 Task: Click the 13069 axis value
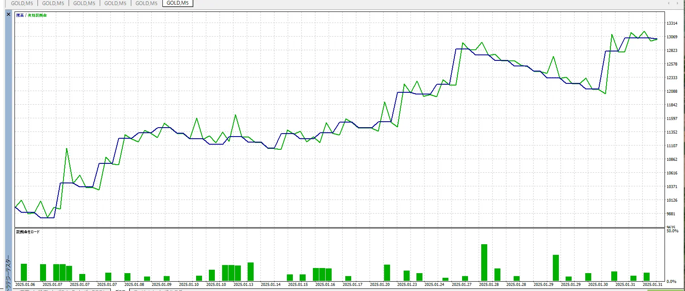point(672,37)
